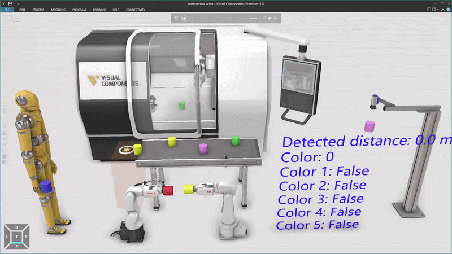Switch to the MODELING tab
Image resolution: width=452 pixels, height=254 pixels.
[x=58, y=10]
